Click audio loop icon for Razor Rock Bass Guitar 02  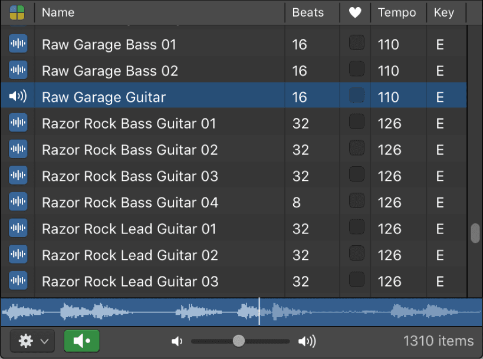point(18,149)
